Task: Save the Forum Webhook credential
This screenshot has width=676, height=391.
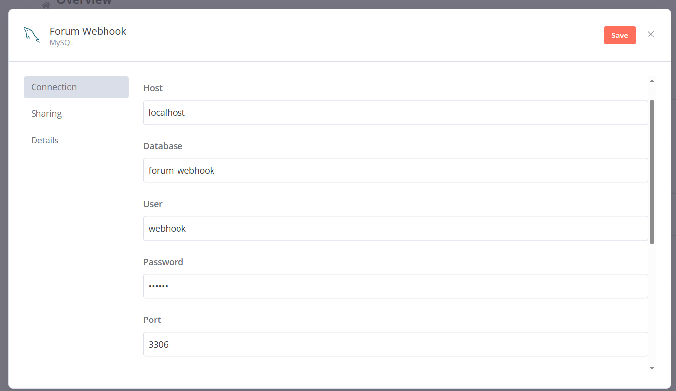Action: pos(619,35)
